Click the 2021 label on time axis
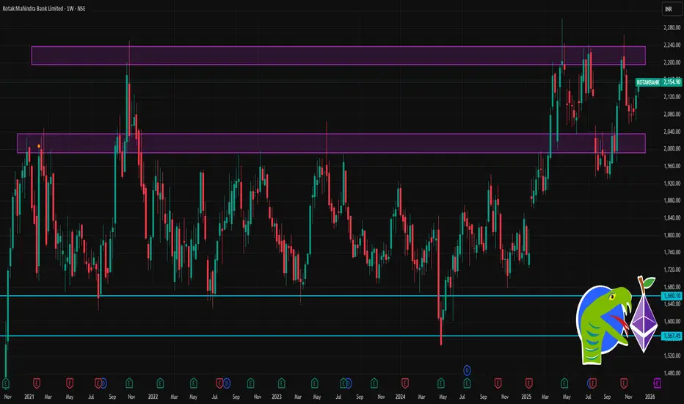 click(x=29, y=397)
